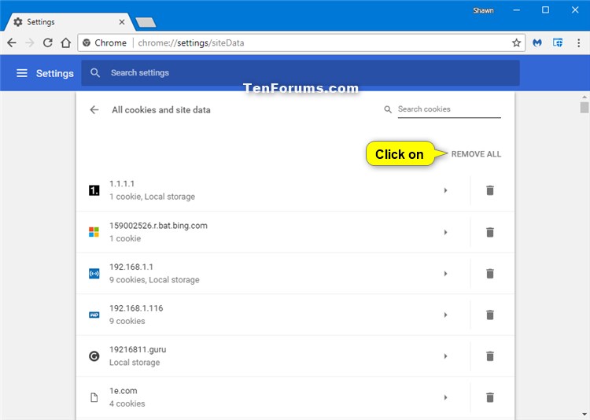Delete cookies for 1e.com
Image resolution: width=590 pixels, height=420 pixels.
coord(489,397)
